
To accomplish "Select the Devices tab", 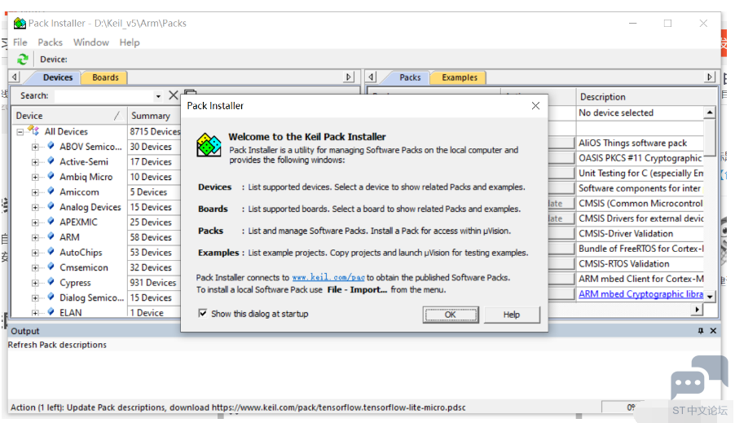I will click(58, 77).
